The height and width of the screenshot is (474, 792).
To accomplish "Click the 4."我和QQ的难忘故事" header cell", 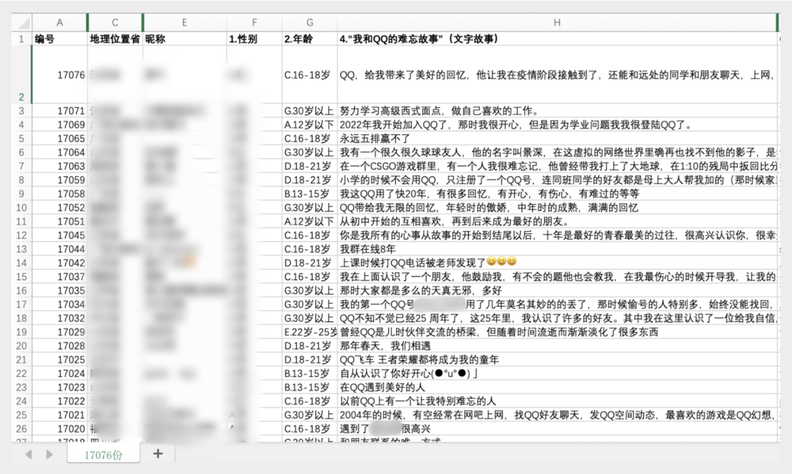I will [557, 39].
